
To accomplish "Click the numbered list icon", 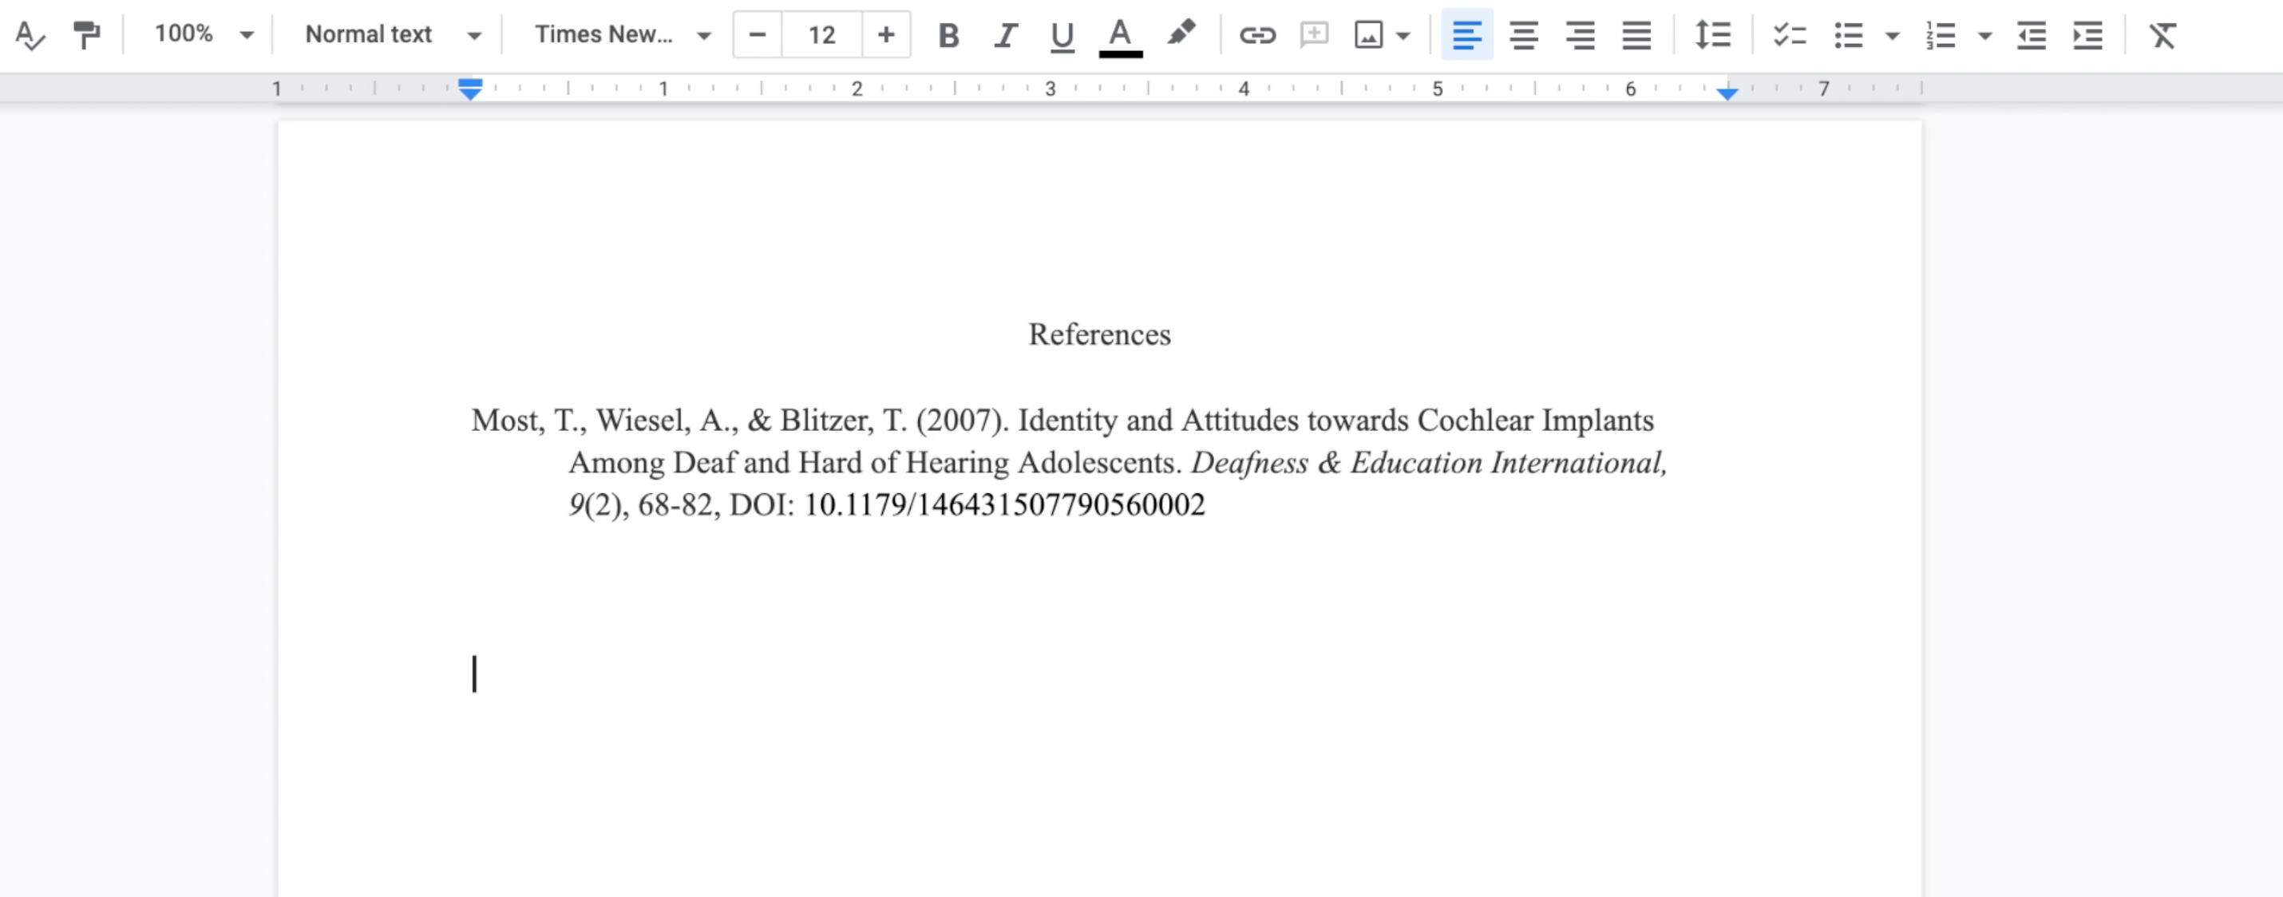I will pyautogui.click(x=1940, y=35).
